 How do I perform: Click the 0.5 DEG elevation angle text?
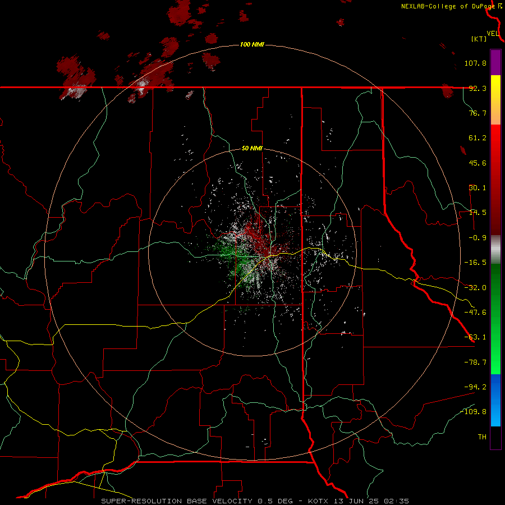tap(276, 501)
